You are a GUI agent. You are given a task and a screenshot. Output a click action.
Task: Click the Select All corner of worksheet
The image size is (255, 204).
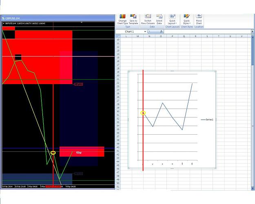pos(118,36)
